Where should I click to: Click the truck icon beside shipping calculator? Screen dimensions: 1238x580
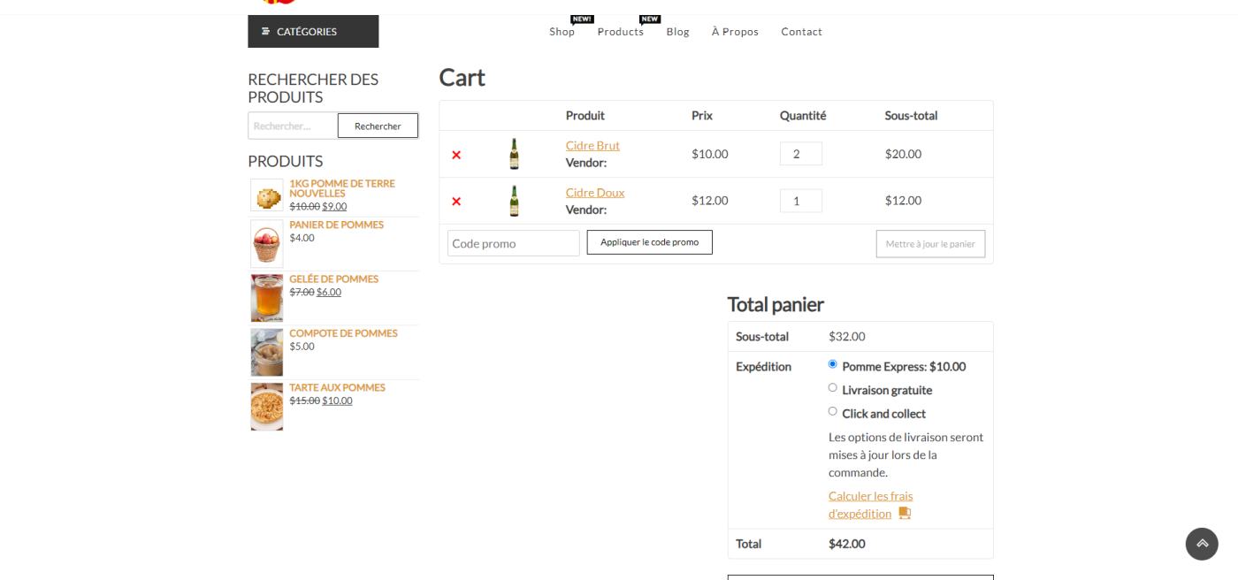point(905,514)
